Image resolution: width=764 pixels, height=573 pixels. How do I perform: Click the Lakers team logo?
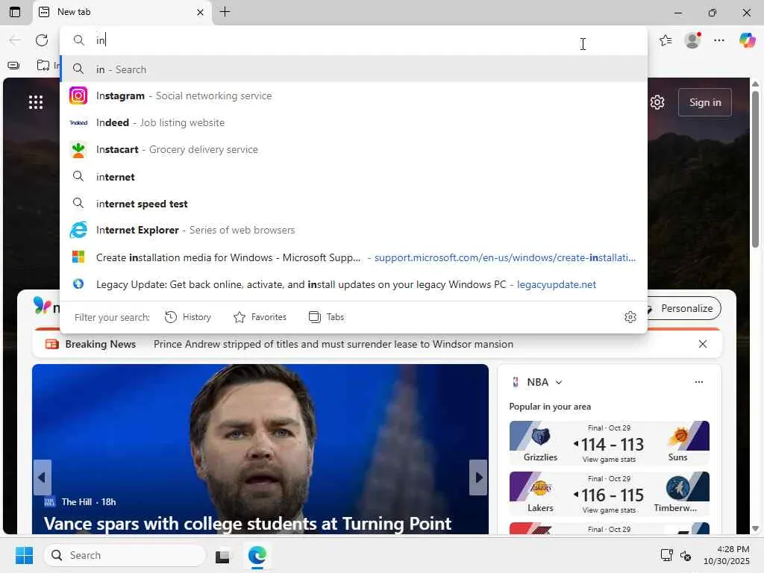[x=540, y=487]
